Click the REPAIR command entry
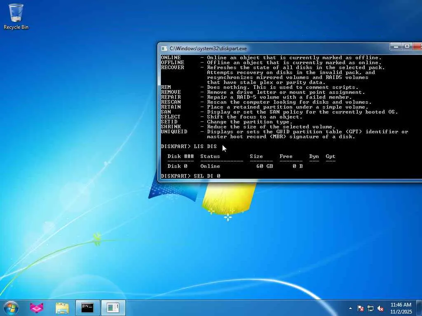422x316 pixels. click(x=171, y=97)
